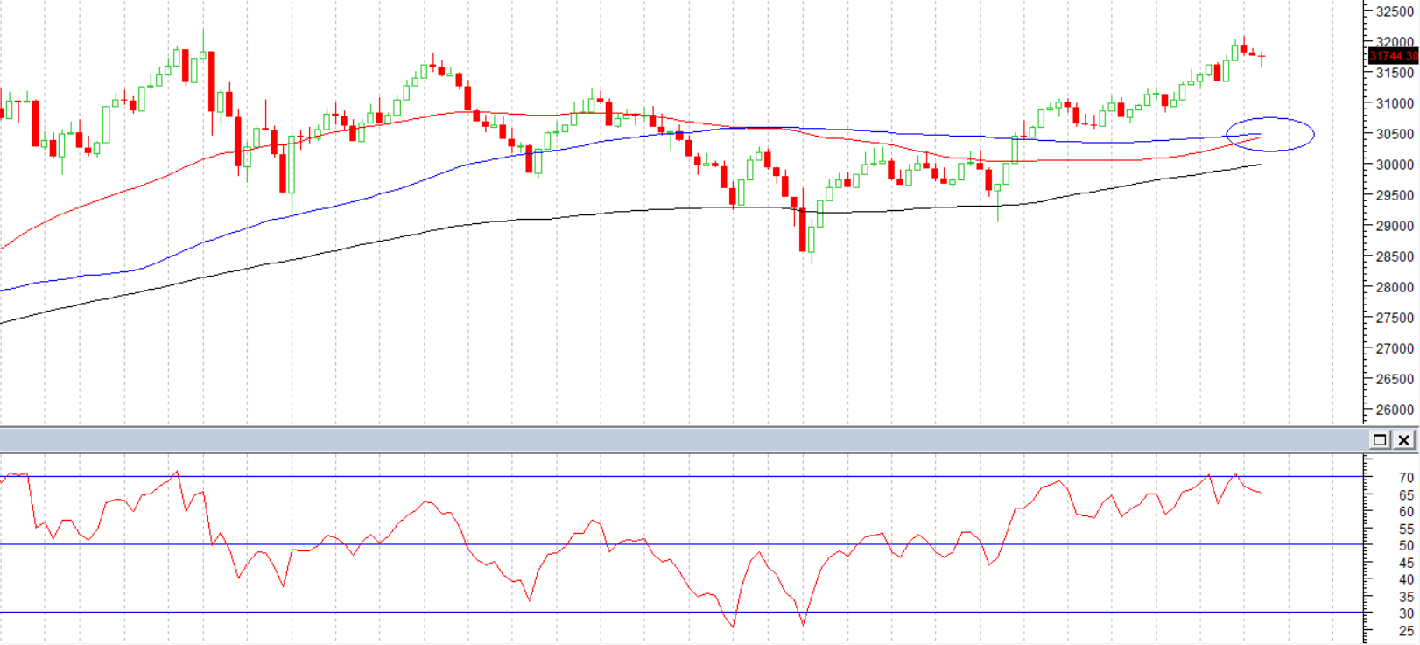Click the 26500 price axis label

1395,379
